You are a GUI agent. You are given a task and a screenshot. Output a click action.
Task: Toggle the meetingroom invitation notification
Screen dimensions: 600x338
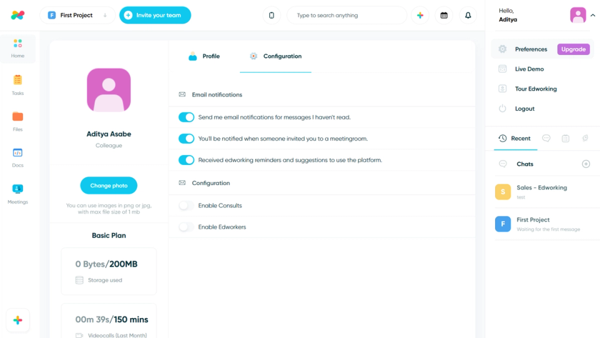point(186,139)
